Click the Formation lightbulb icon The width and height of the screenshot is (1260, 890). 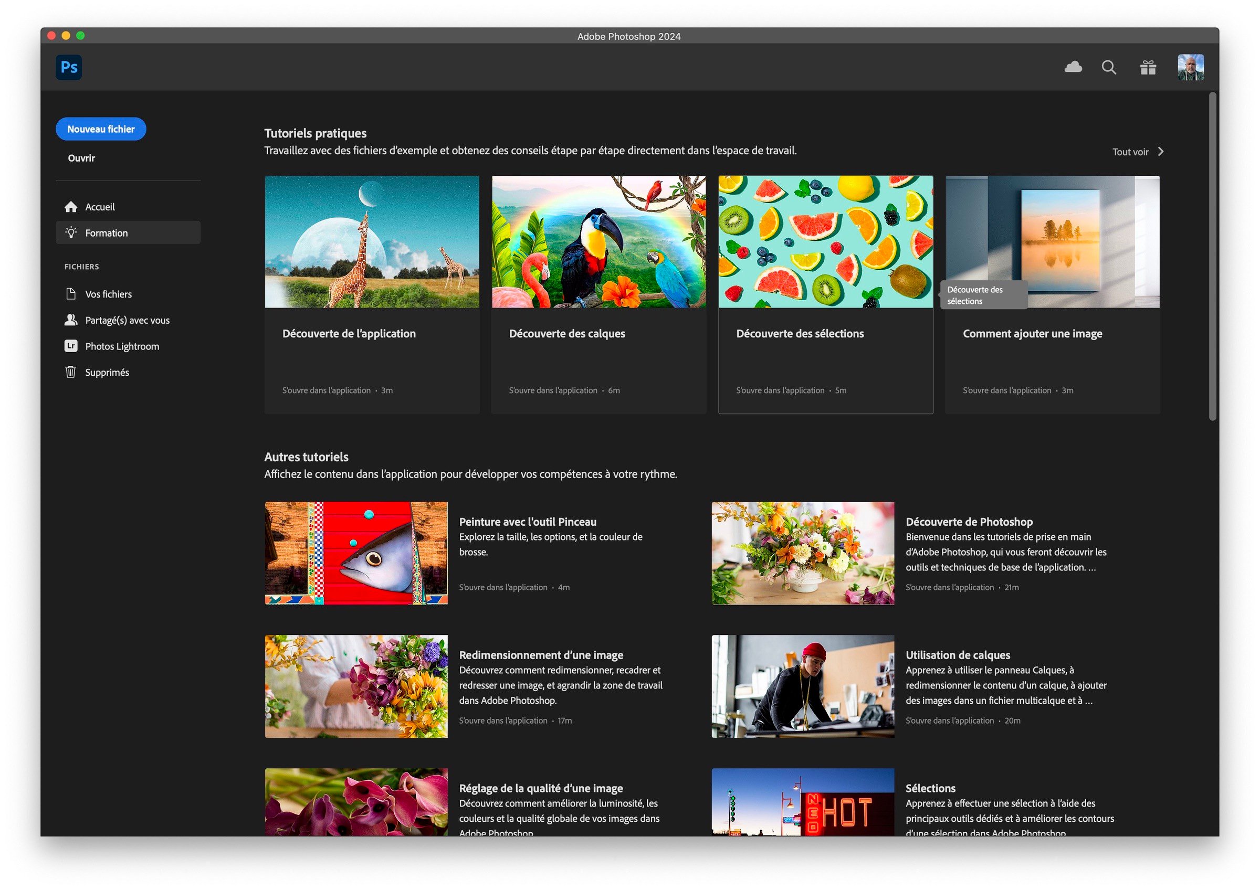72,232
